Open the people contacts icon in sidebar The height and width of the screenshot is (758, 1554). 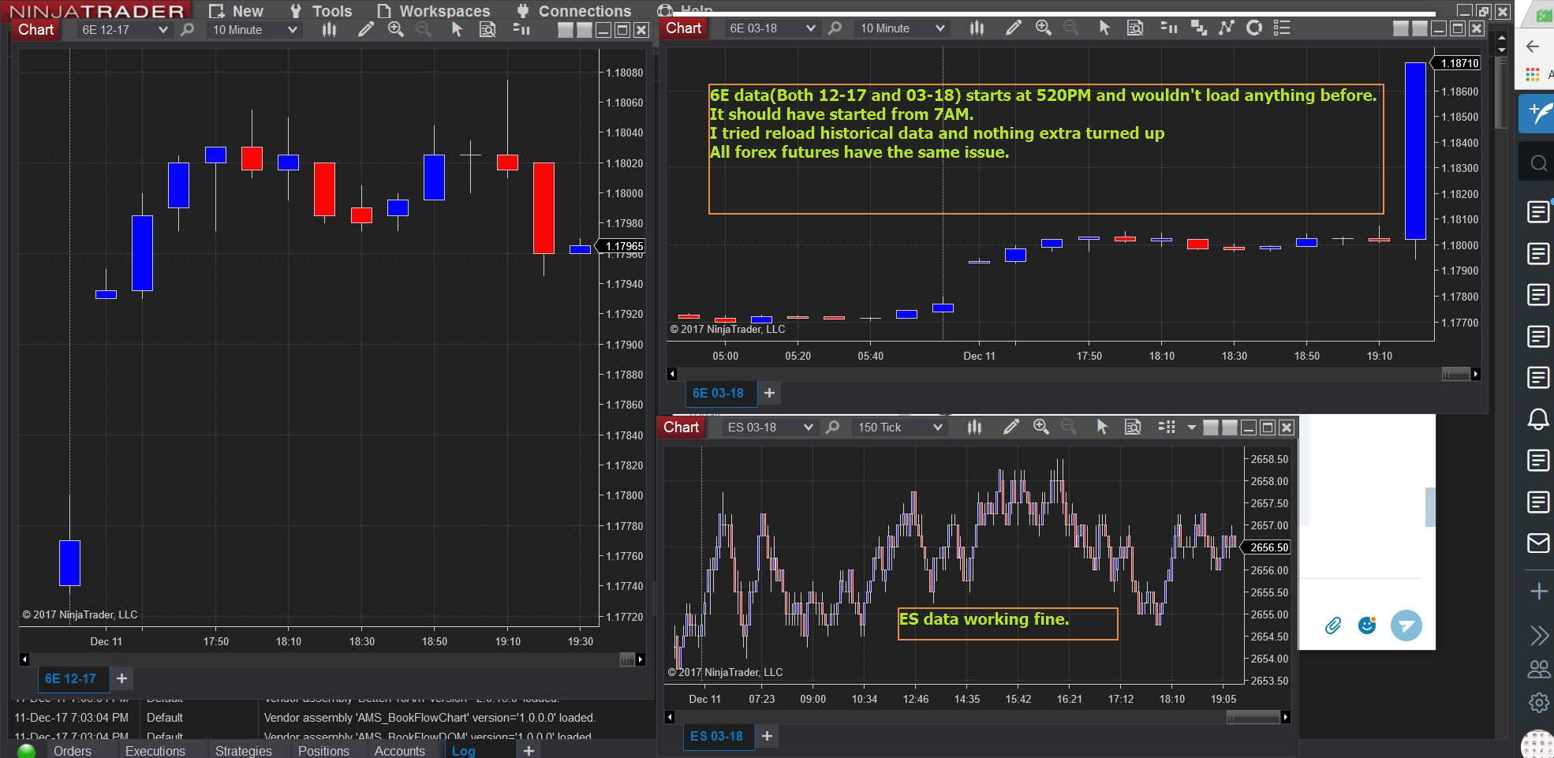click(1538, 670)
